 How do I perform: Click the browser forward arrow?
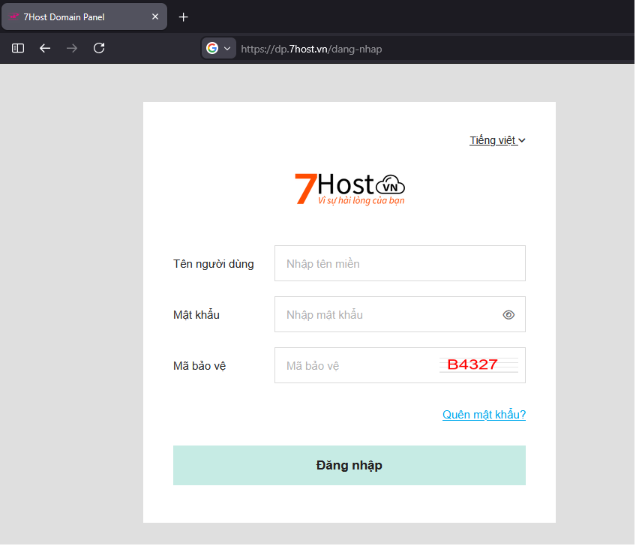click(x=72, y=48)
